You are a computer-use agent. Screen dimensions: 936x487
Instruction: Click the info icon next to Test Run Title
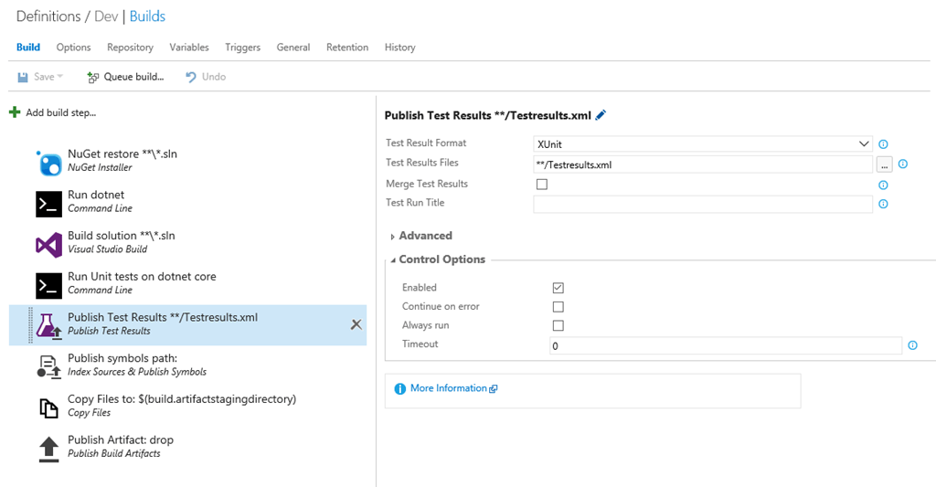pyautogui.click(x=884, y=204)
